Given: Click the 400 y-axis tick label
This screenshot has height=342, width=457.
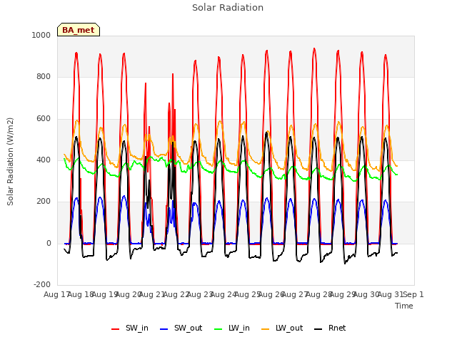Looking at the screenshot, I should click(x=44, y=160).
